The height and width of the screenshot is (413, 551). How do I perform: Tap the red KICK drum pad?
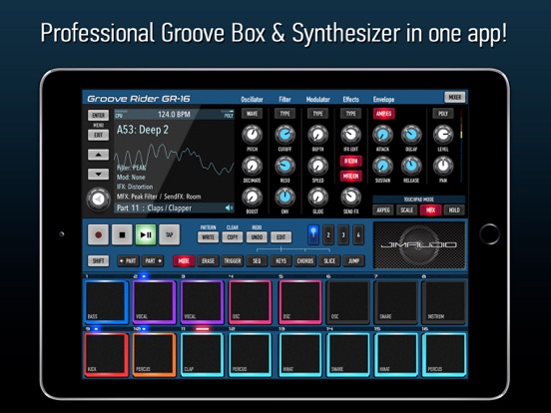pos(106,355)
